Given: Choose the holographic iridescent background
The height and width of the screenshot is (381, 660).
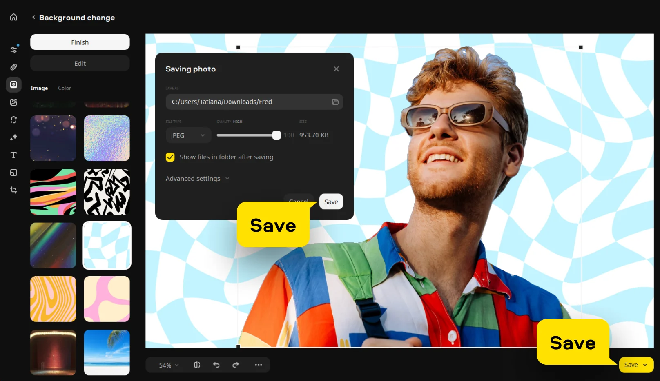Looking at the screenshot, I should click(107, 138).
